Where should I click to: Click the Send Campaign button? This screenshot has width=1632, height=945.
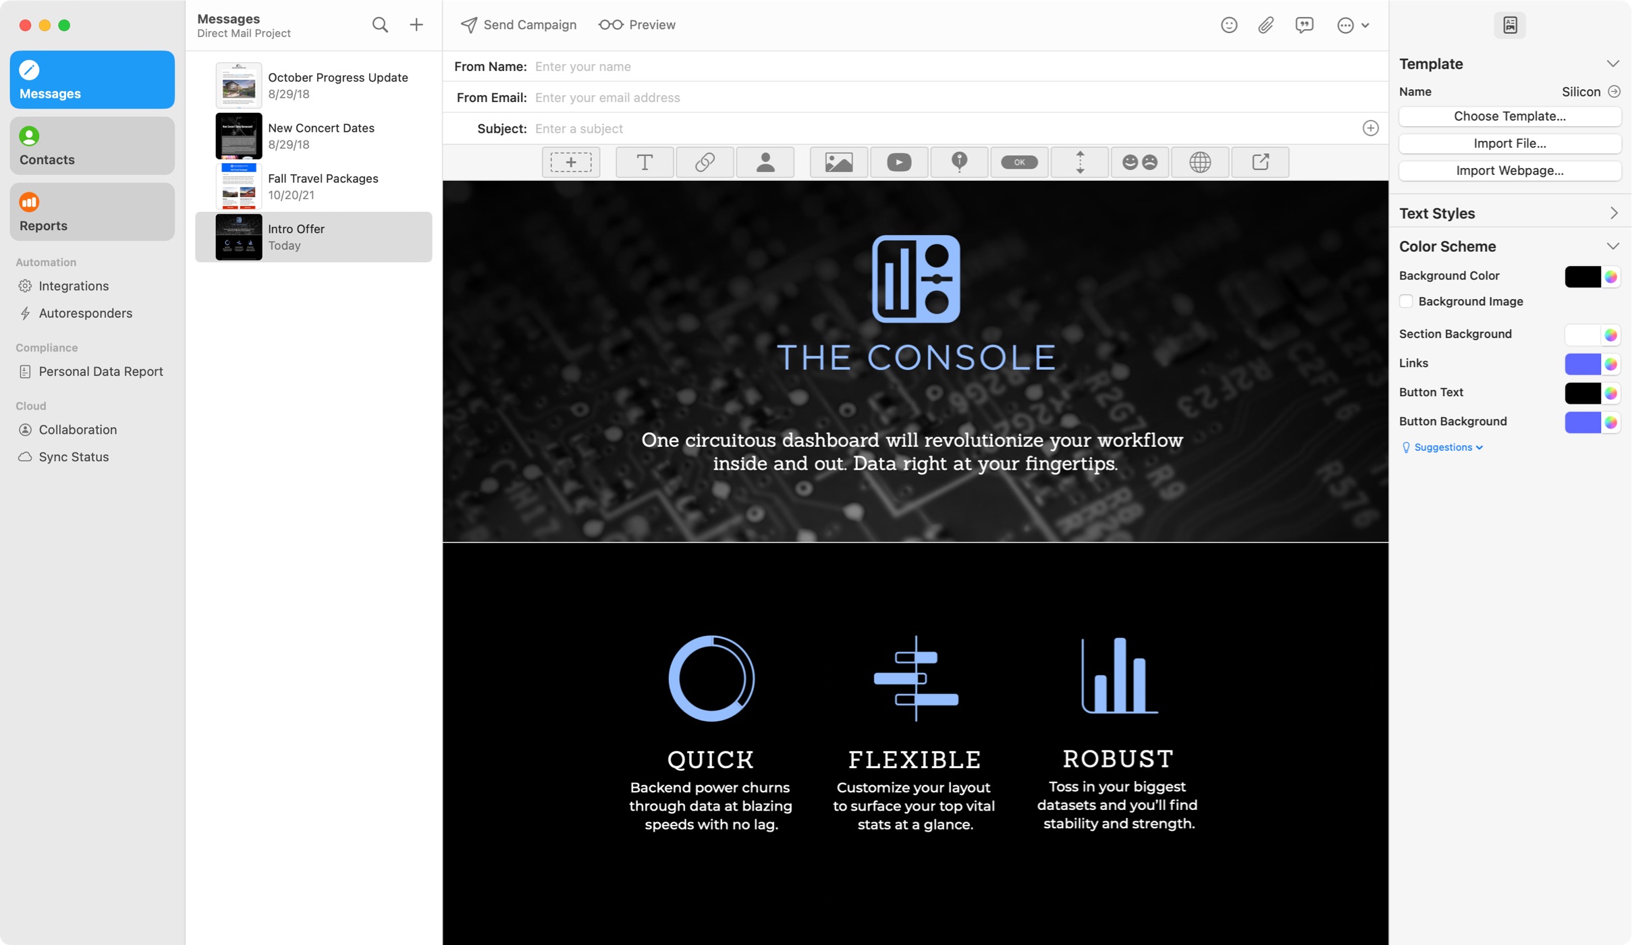point(518,24)
